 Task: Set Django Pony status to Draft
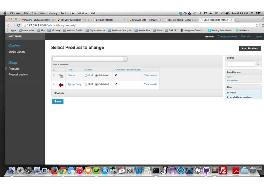pyautogui.click(x=86, y=84)
